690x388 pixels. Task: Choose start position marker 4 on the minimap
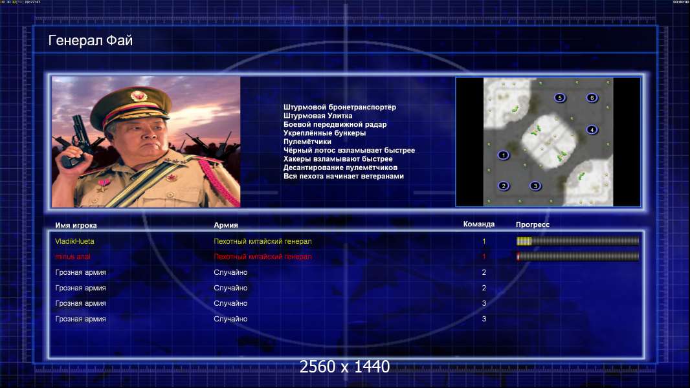[x=592, y=129]
